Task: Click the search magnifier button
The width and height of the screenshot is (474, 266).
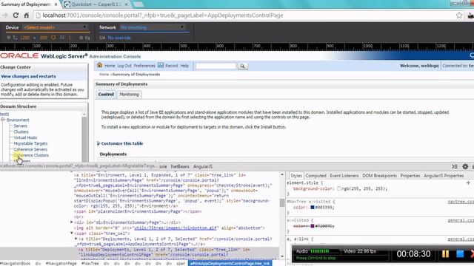Action: click(x=242, y=66)
